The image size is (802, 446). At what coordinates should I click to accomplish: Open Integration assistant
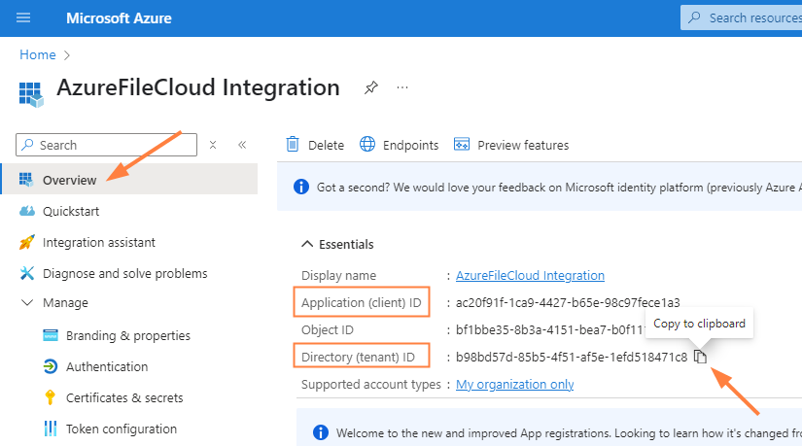[x=98, y=242]
